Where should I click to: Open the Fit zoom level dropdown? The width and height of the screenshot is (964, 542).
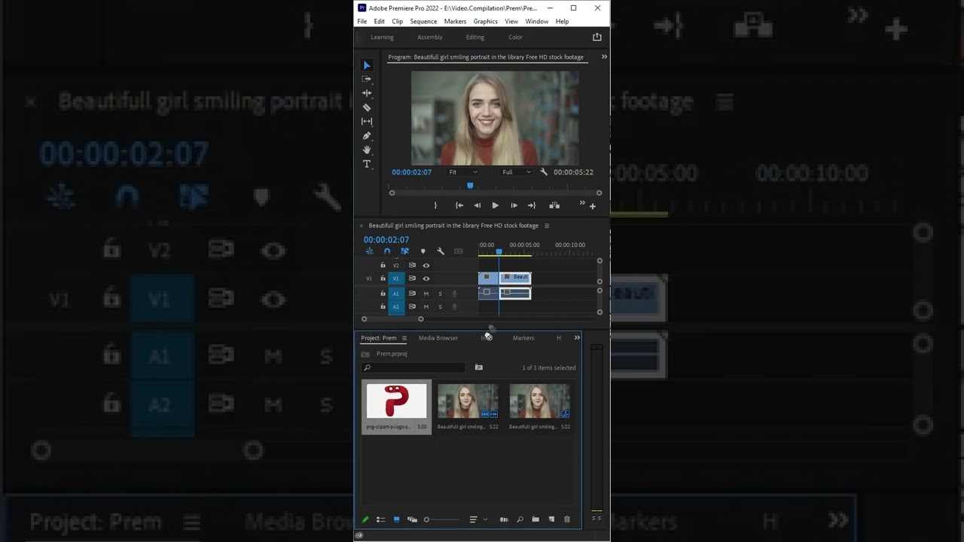[x=463, y=172]
